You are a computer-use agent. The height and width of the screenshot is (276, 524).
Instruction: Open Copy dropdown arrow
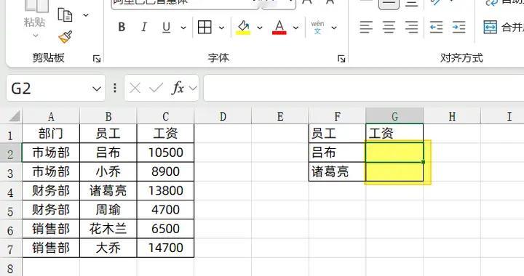point(86,15)
